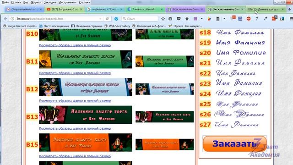Click the site info icon in the address bar
This screenshot has height=165, width=293.
(x=12, y=19)
